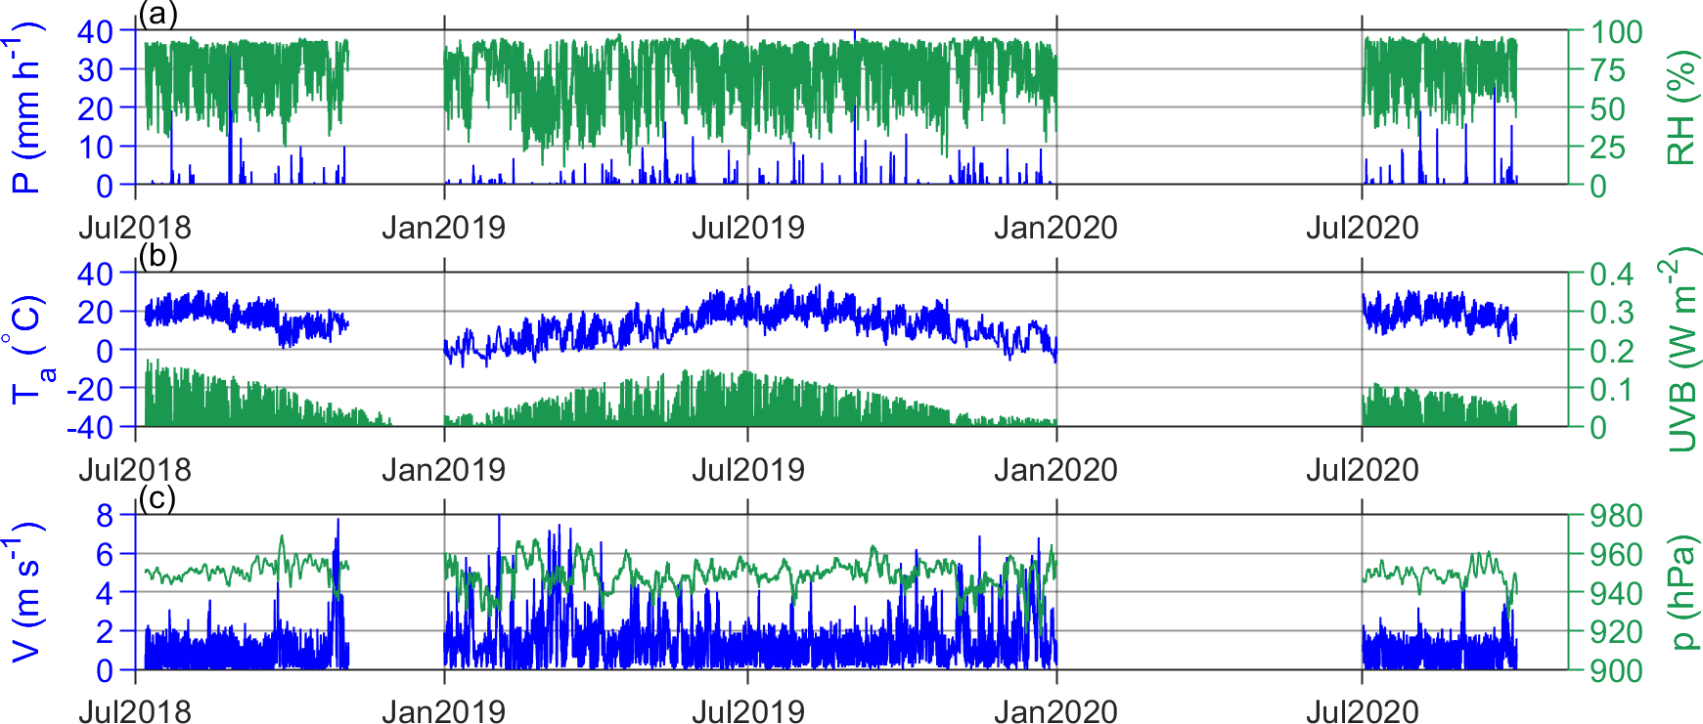Select "Jul2020" date label under the precipitation panel

[1362, 228]
